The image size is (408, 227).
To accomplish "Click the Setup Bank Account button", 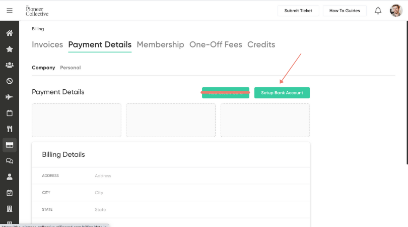I will coord(282,93).
